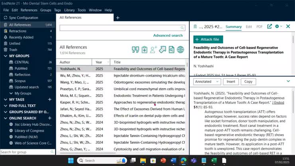The width and height of the screenshot is (295, 166).
Task: Open the Library menu
Action: pyautogui.click(x=69, y=10)
